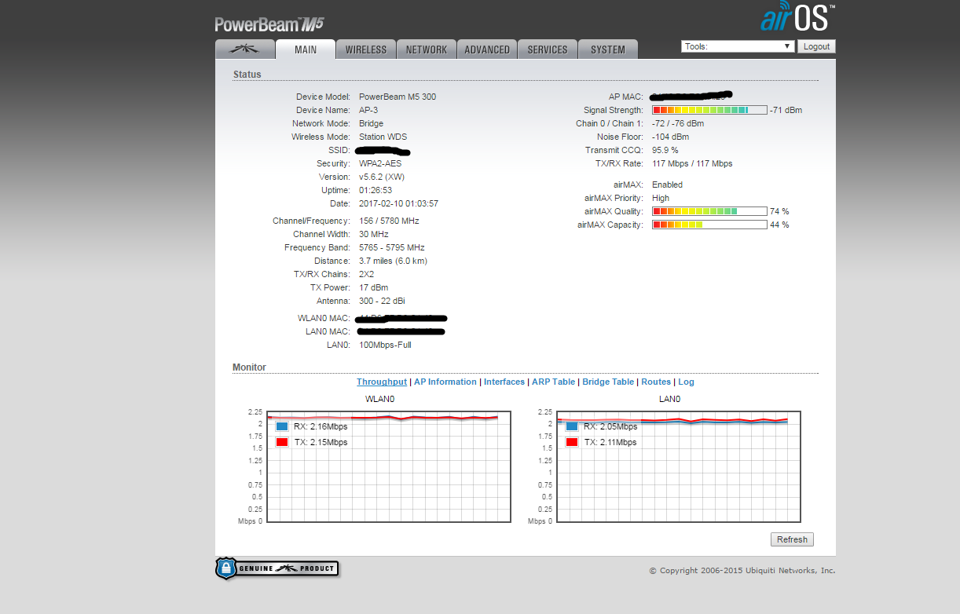This screenshot has height=614, width=960.
Task: Select device name value AP-3
Action: [368, 110]
